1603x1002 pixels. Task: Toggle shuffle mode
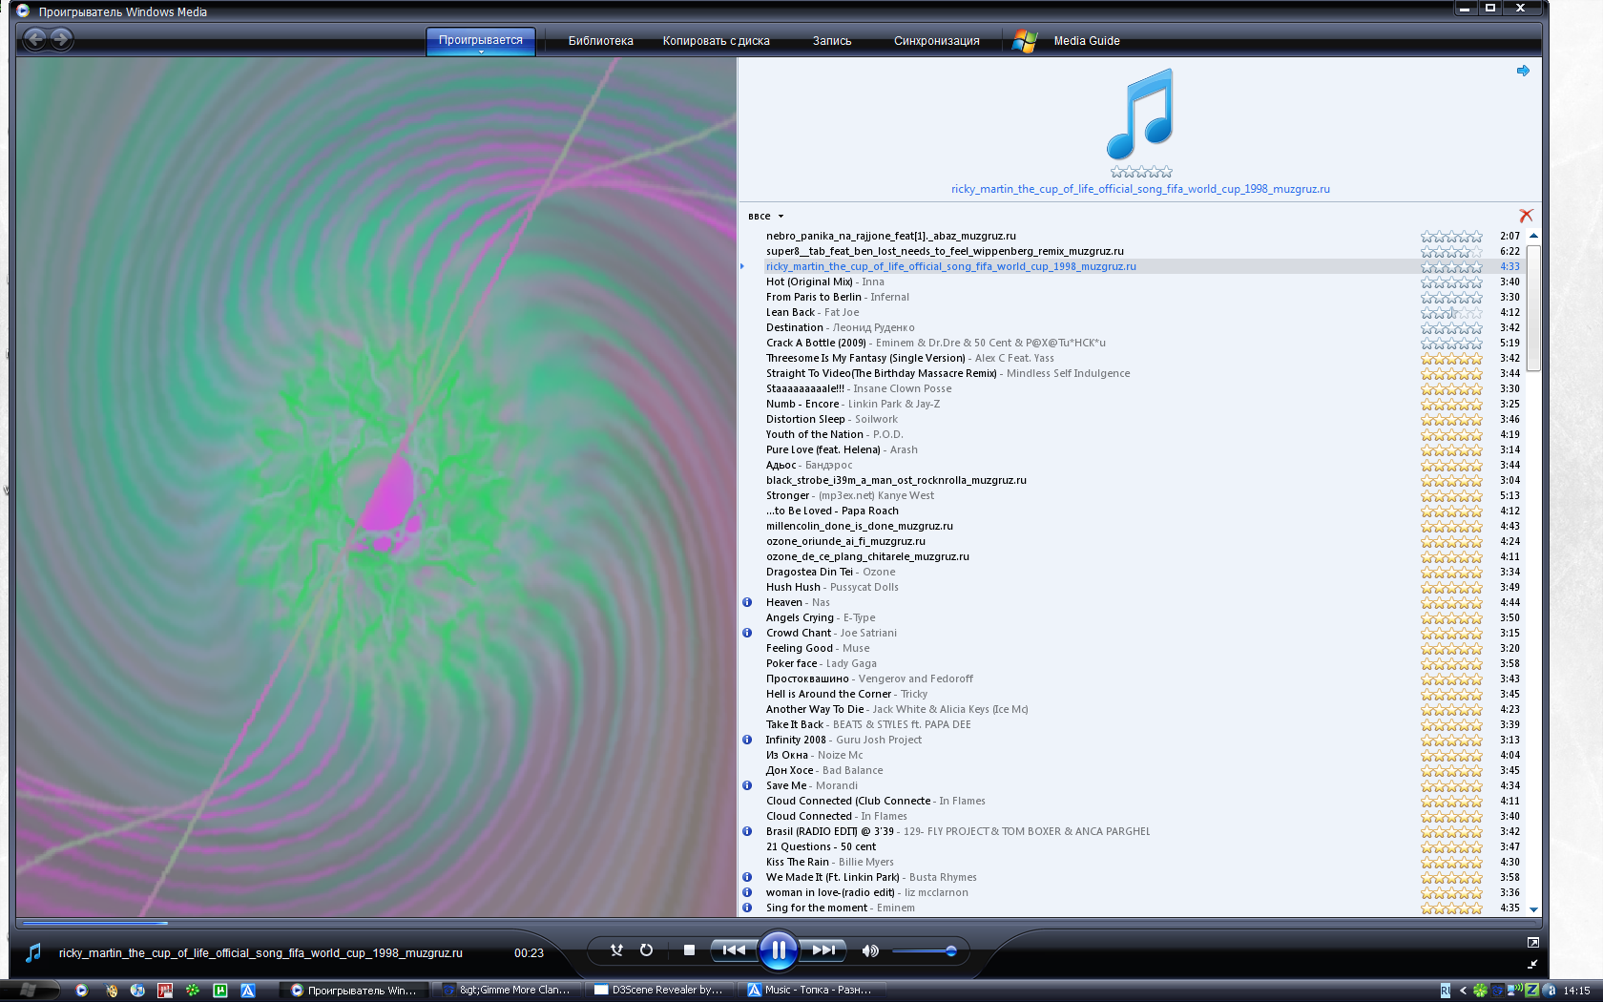(616, 950)
